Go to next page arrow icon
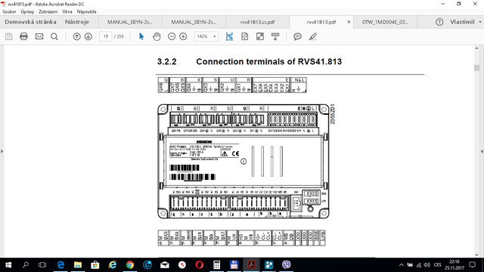The width and height of the screenshot is (484, 272). coord(88,36)
